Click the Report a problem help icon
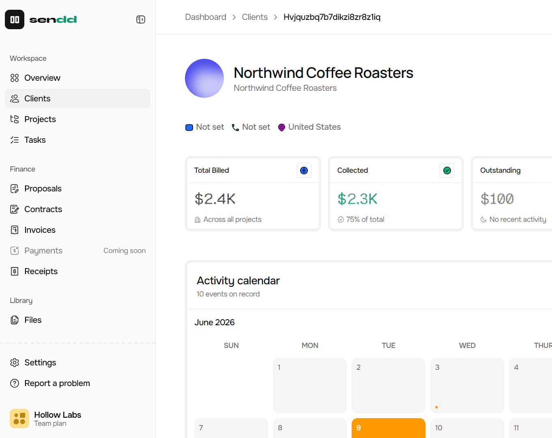Viewport: 552px width, 438px height. (x=15, y=383)
